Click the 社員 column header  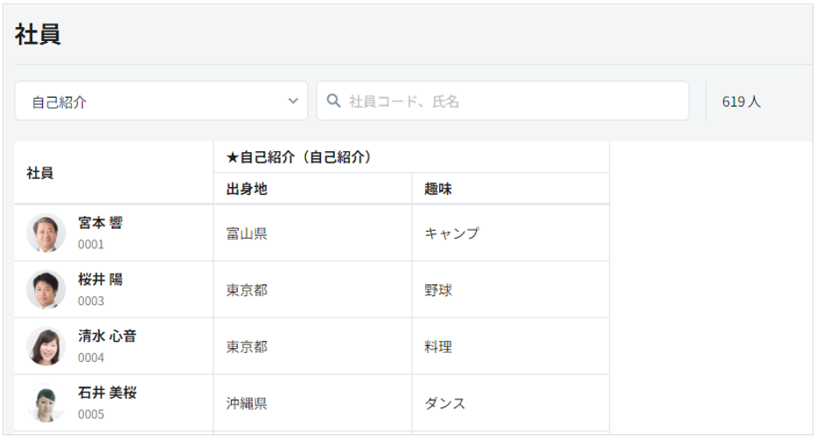40,173
